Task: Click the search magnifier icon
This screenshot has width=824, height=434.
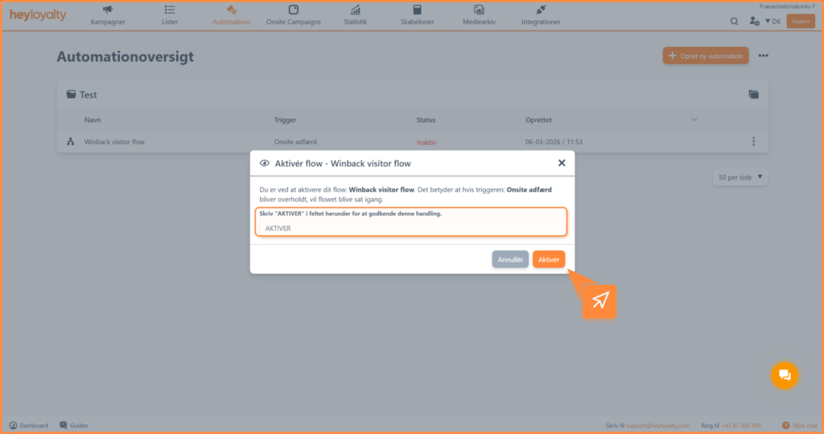Action: coord(734,22)
